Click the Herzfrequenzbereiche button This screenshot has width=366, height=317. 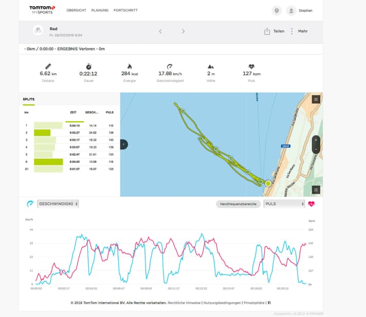coord(237,204)
